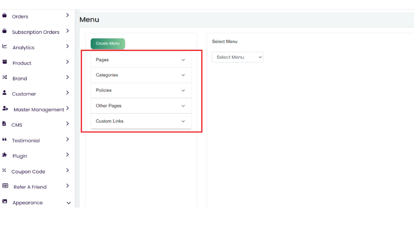The image size is (420, 229).
Task: Click the Plugin puzzle piece icon
Action: click(4, 155)
